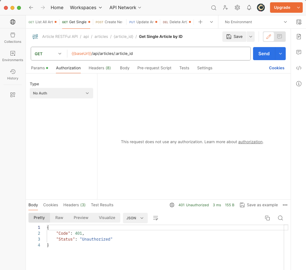Expand the GET method dropdown
The height and width of the screenshot is (270, 306).
(x=48, y=54)
